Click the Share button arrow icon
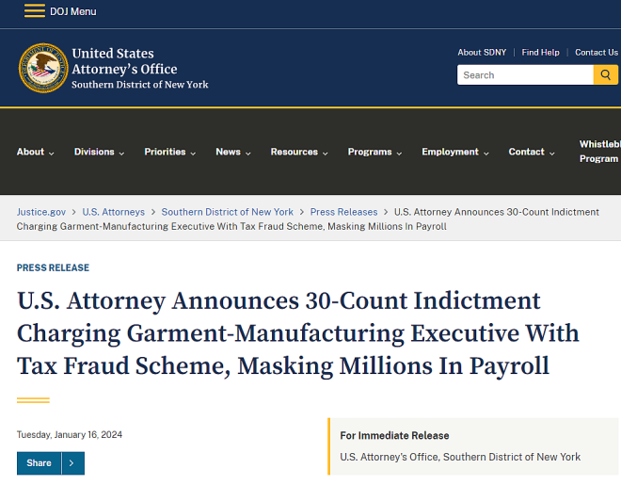Viewport: 621px width, 485px height. [73, 463]
